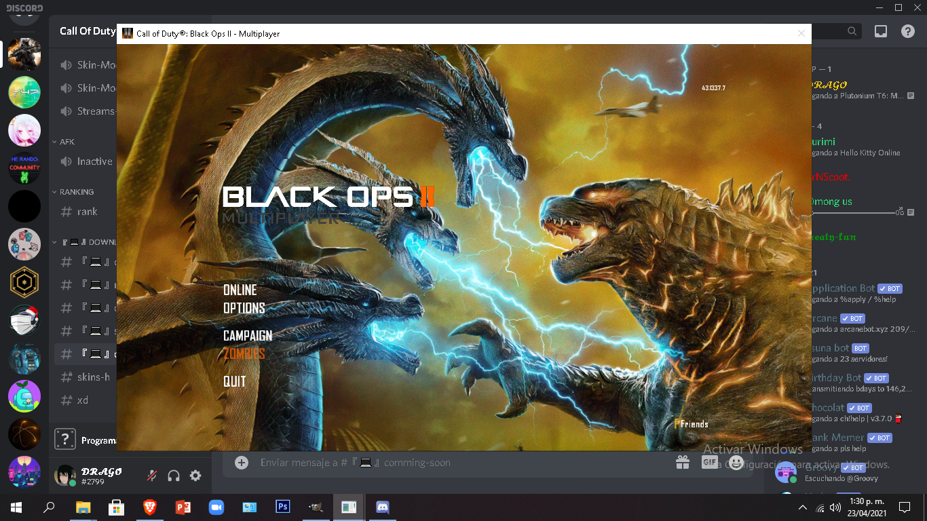The width and height of the screenshot is (927, 521).
Task: Open the Nitro gift icon in message bar
Action: [682, 463]
